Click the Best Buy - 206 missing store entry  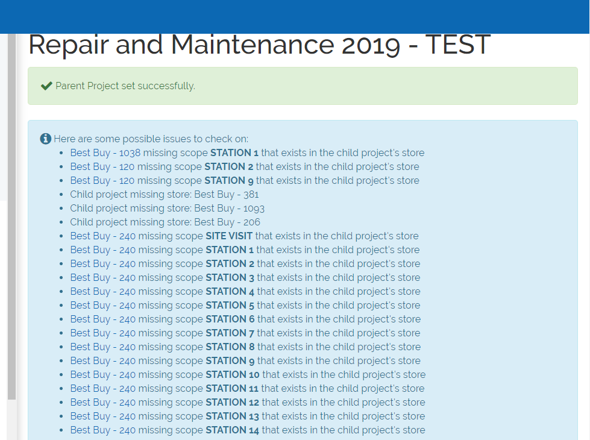coord(165,222)
